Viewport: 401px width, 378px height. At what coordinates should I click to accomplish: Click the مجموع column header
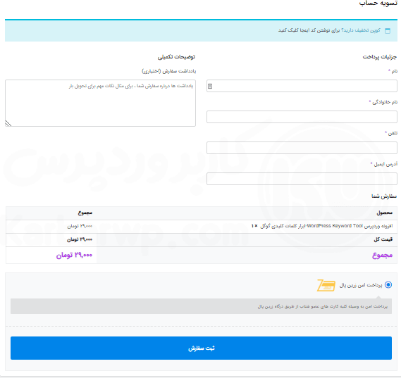85,213
